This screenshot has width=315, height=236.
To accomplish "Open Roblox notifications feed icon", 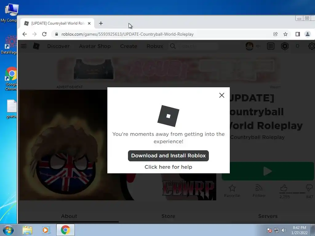I will tap(271, 46).
